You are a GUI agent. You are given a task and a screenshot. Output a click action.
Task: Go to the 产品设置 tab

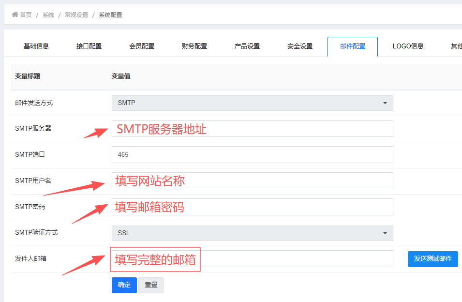(x=247, y=46)
